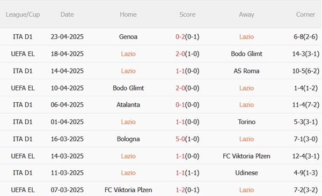
Task: Open the Bologna team link
Action: coord(128,139)
